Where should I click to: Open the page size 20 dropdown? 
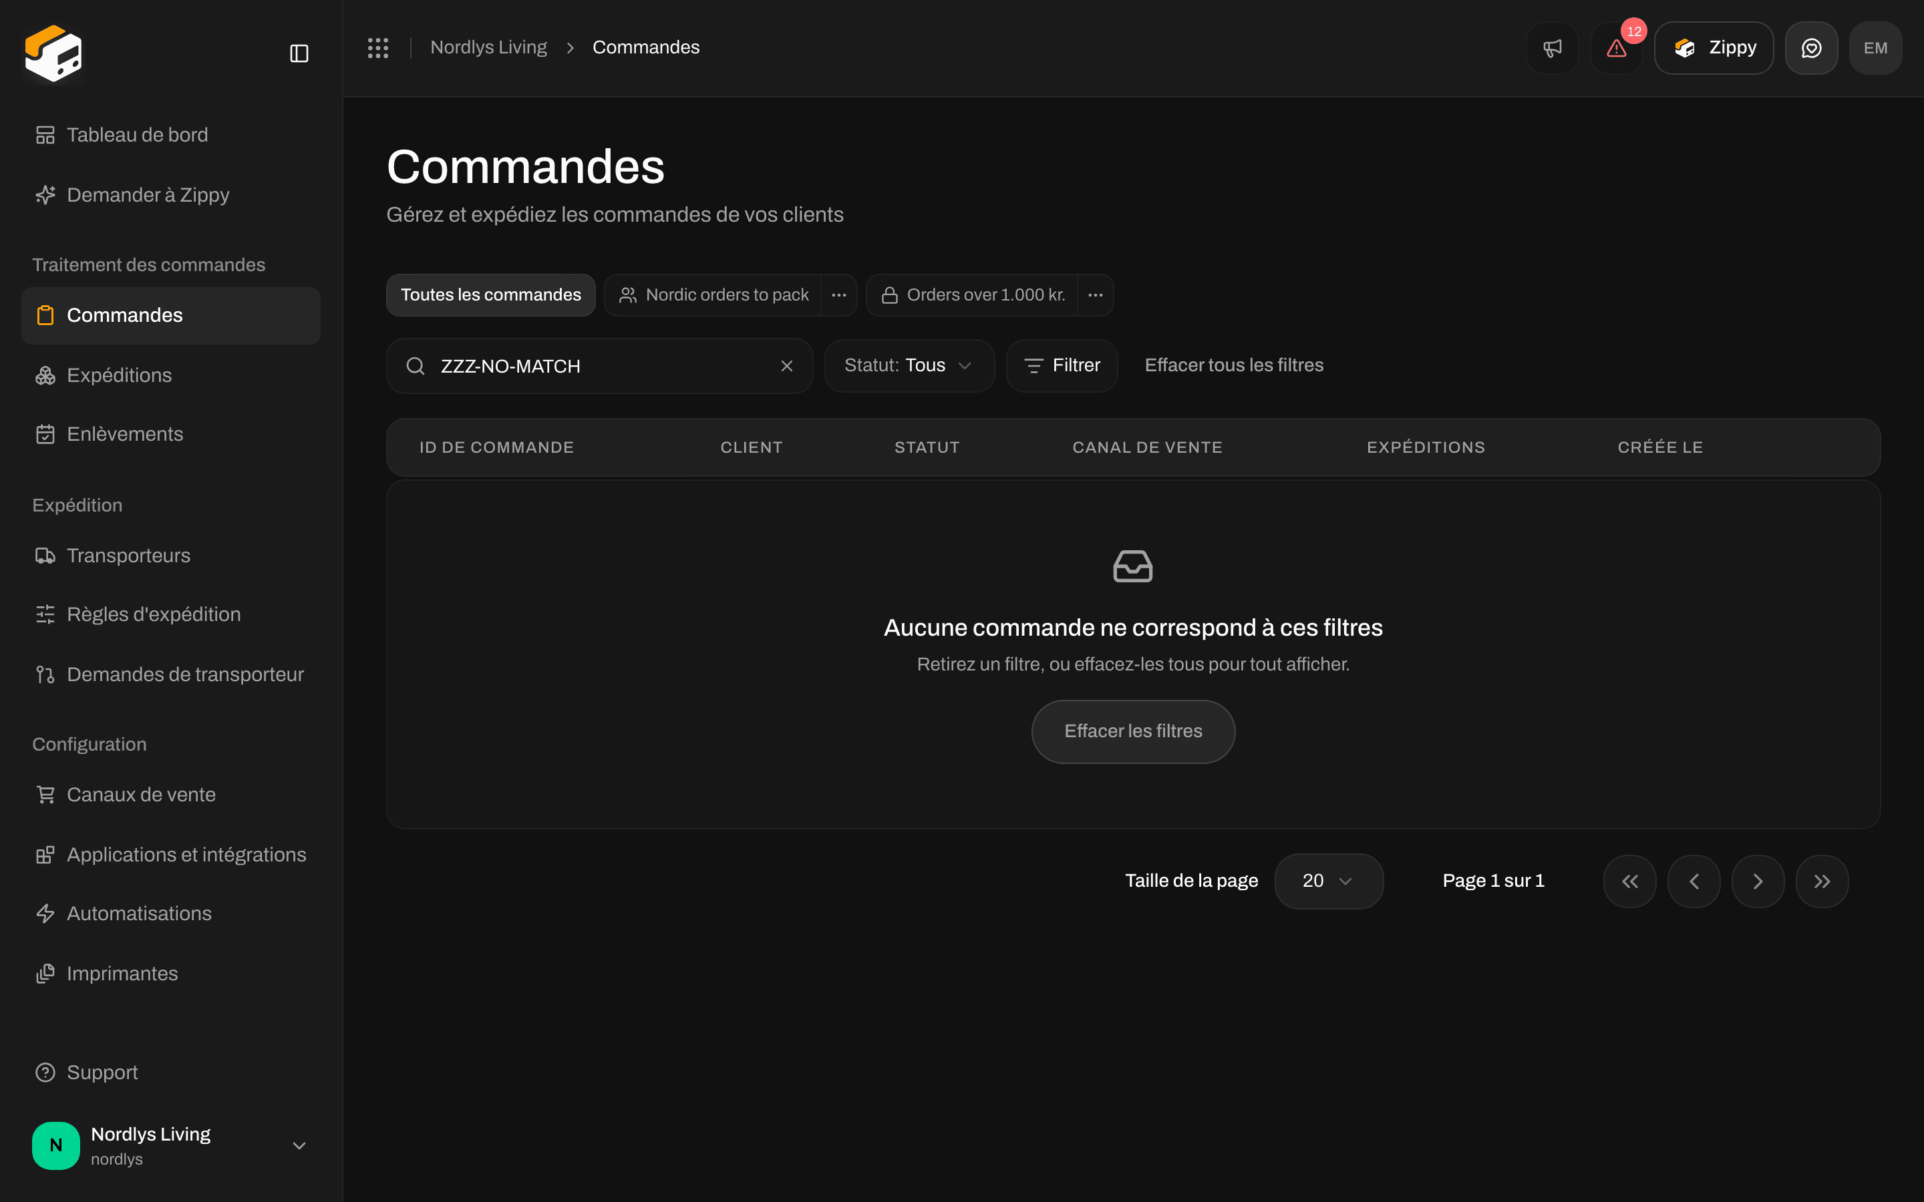[x=1329, y=881]
